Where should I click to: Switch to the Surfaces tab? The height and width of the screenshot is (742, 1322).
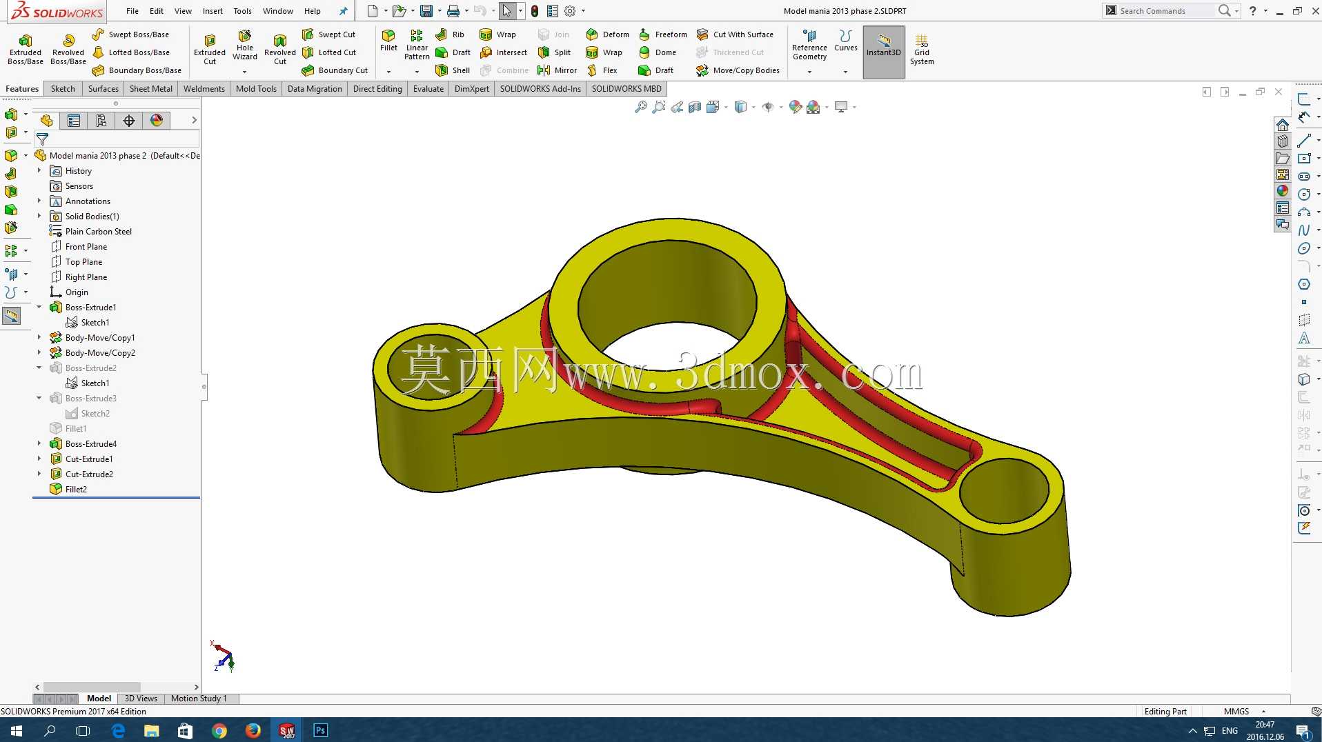click(103, 89)
